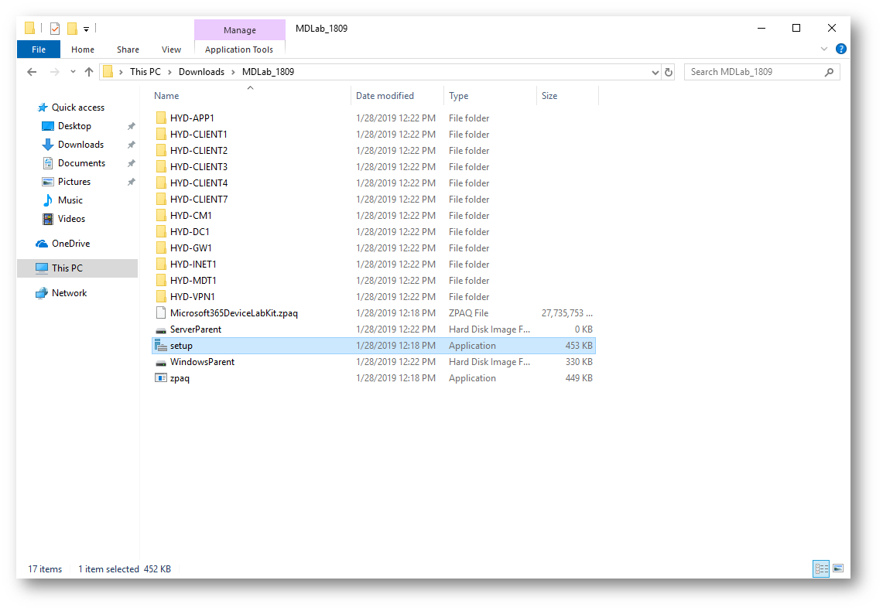Screen dimensions: 883x611
Task: Open Music in the navigation pane
Action: click(x=70, y=200)
